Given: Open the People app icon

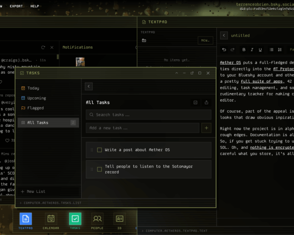Looking at the screenshot, I should click(x=98, y=219).
